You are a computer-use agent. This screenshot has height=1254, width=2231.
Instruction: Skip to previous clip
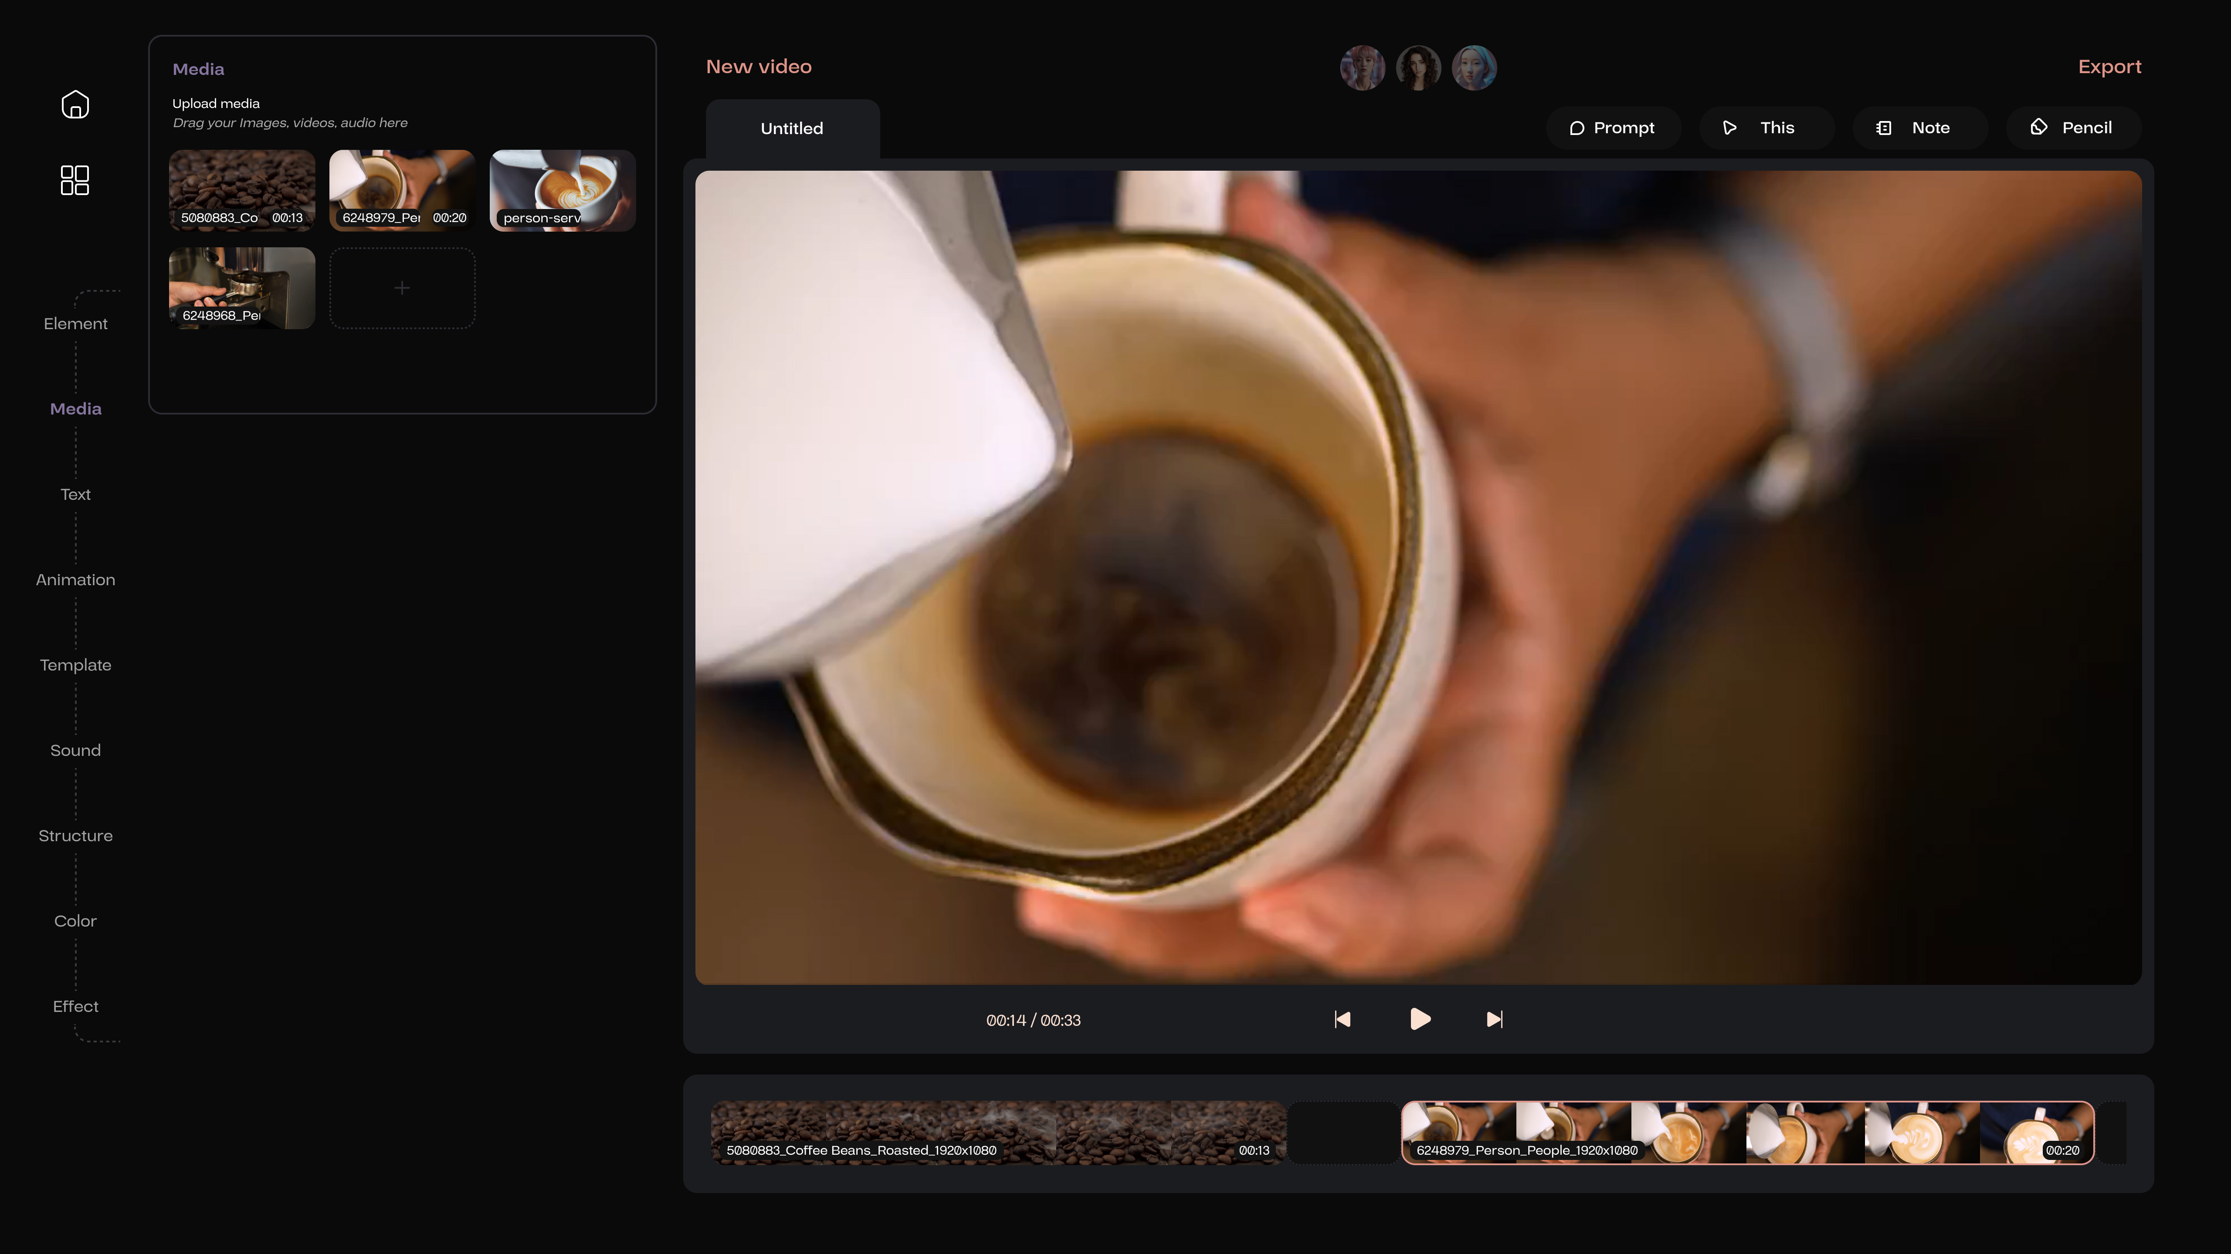[1343, 1019]
